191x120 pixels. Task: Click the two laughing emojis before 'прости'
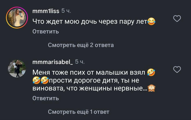[x=41, y=80]
